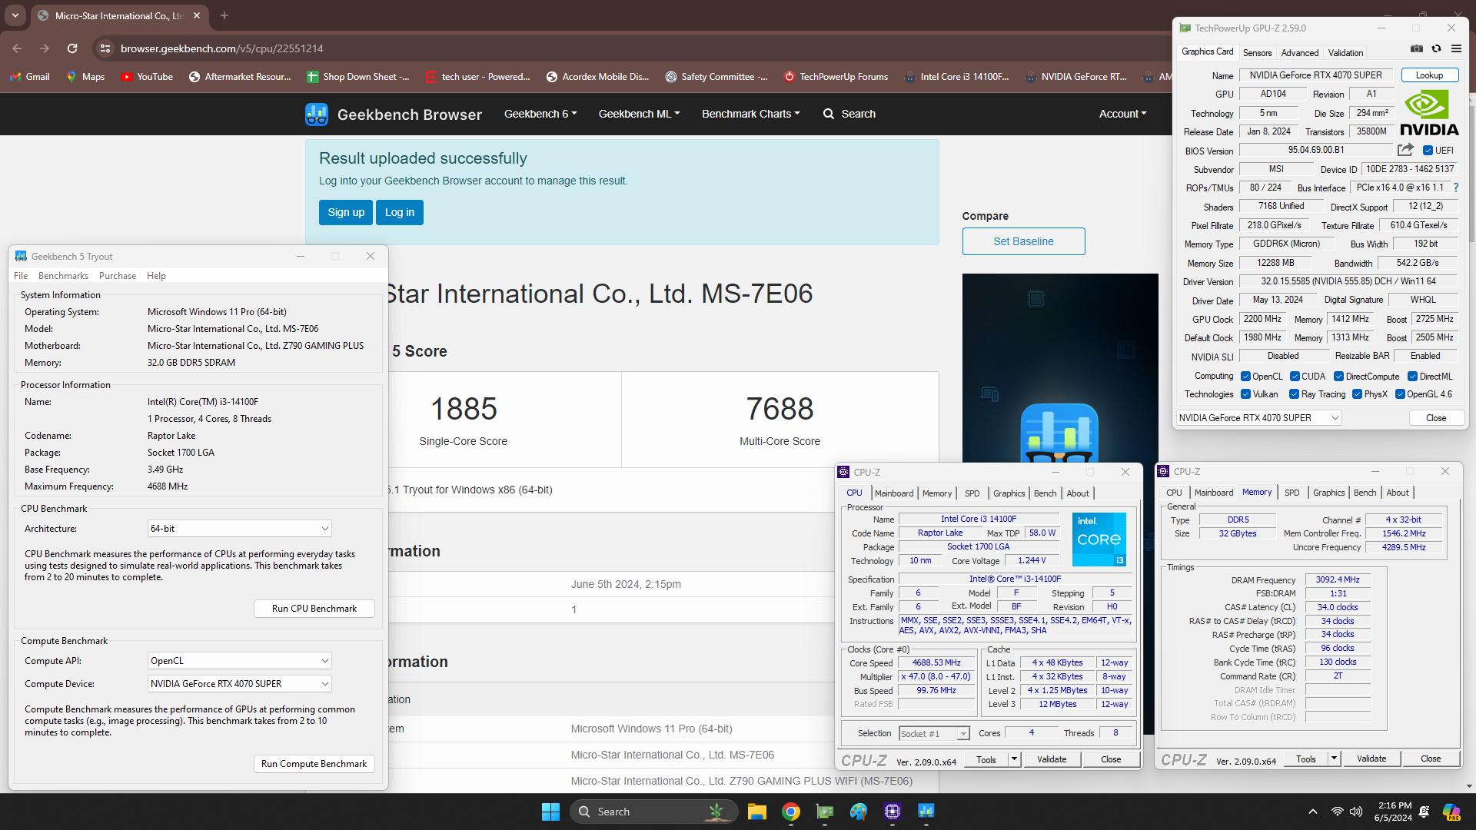
Task: Open the GPU-Z hamburger menu icon
Action: (x=1456, y=48)
